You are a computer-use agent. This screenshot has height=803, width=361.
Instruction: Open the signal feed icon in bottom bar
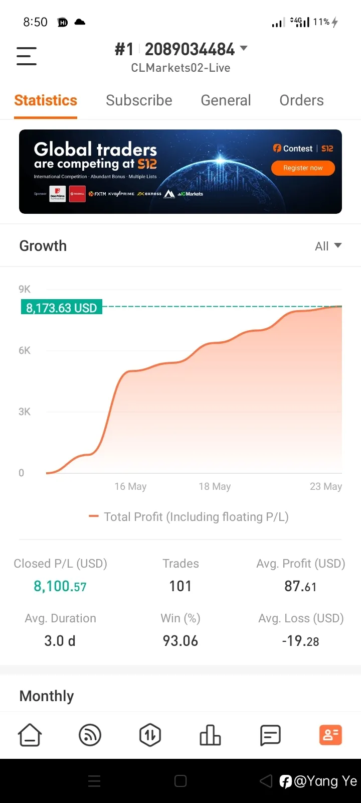90,735
